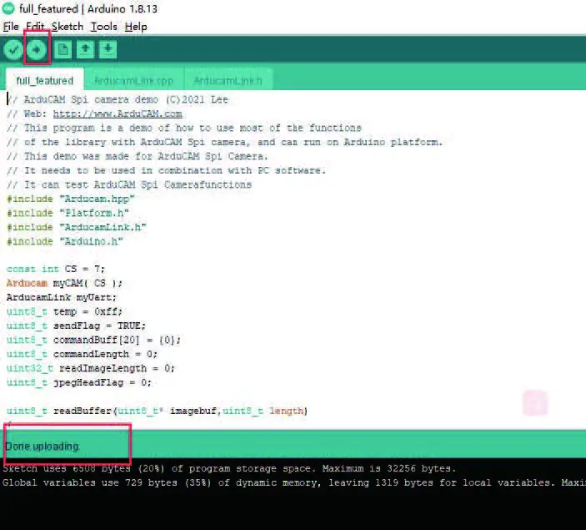Switch to the ArducamLink.cpp tab
The image size is (586, 530).
[x=134, y=80]
